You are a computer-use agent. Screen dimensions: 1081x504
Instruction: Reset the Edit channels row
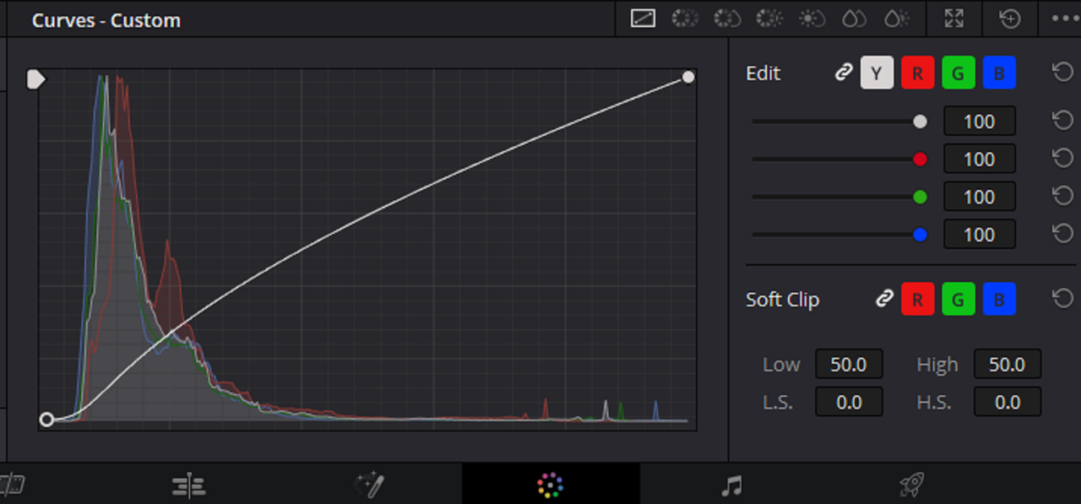tap(1062, 73)
